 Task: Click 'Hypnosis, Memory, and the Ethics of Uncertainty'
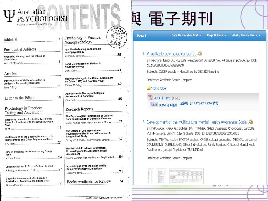(24, 58)
